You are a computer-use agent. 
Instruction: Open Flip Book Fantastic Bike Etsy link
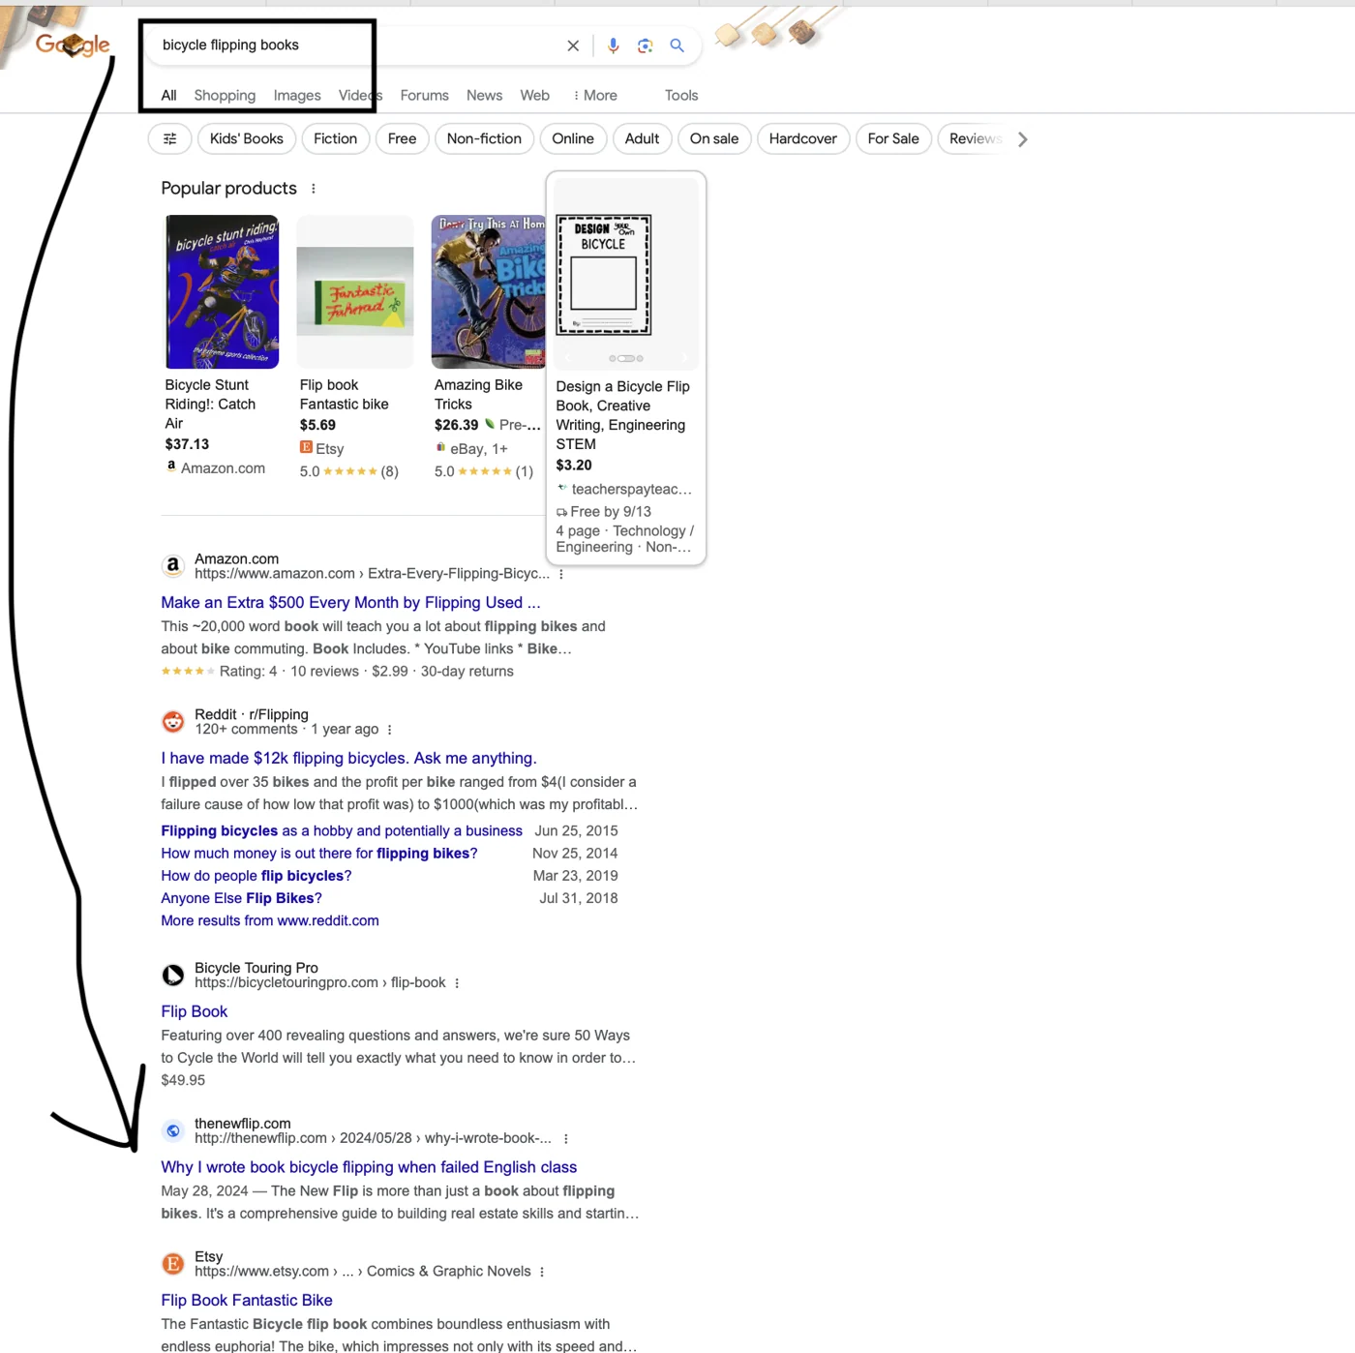pyautogui.click(x=247, y=1300)
